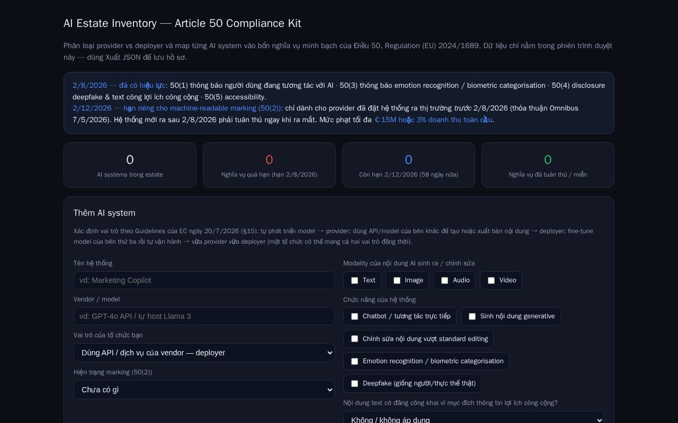Screen dimensions: 678x423
Task: Click the 2/8/2026 — đã có hiệu lực label
Action: 120,86
